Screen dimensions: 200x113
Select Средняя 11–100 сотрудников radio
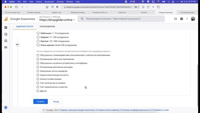pyautogui.click(x=38, y=37)
